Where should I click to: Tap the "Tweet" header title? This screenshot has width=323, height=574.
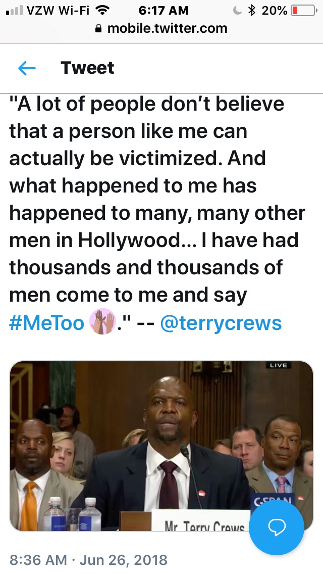click(x=87, y=68)
